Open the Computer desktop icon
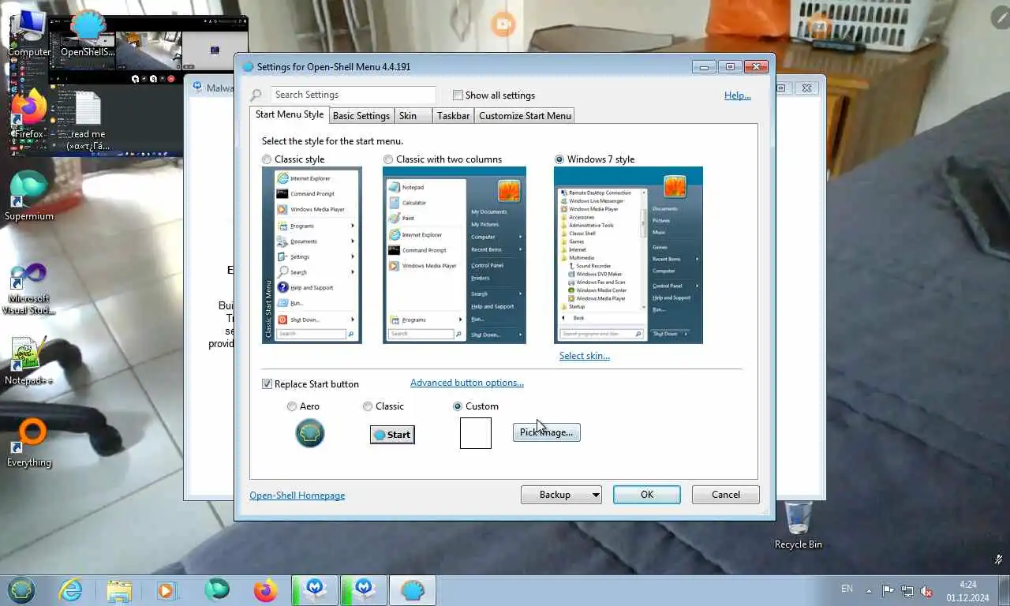The height and width of the screenshot is (606, 1010). click(28, 33)
